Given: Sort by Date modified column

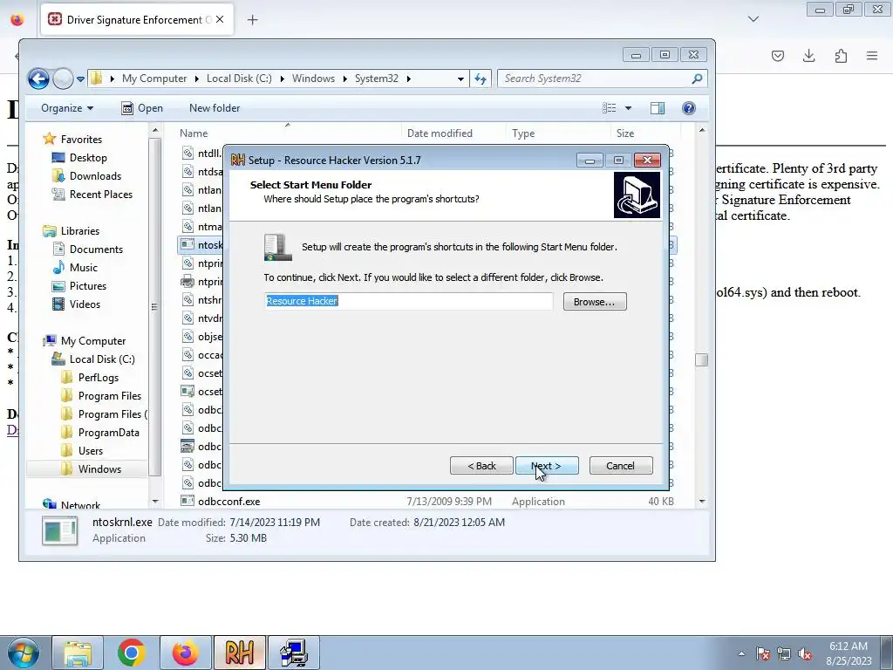Looking at the screenshot, I should (x=440, y=133).
